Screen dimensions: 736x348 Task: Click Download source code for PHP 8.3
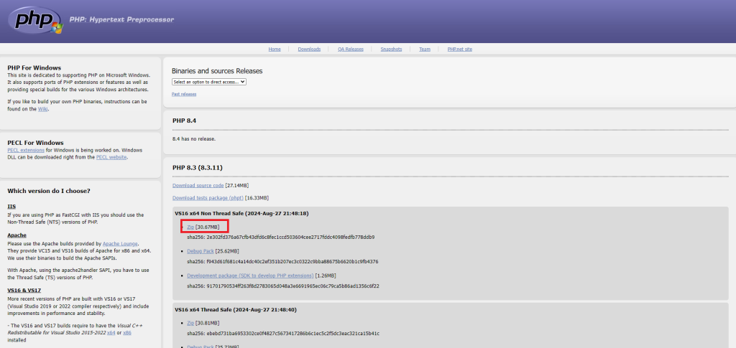pyautogui.click(x=198, y=185)
